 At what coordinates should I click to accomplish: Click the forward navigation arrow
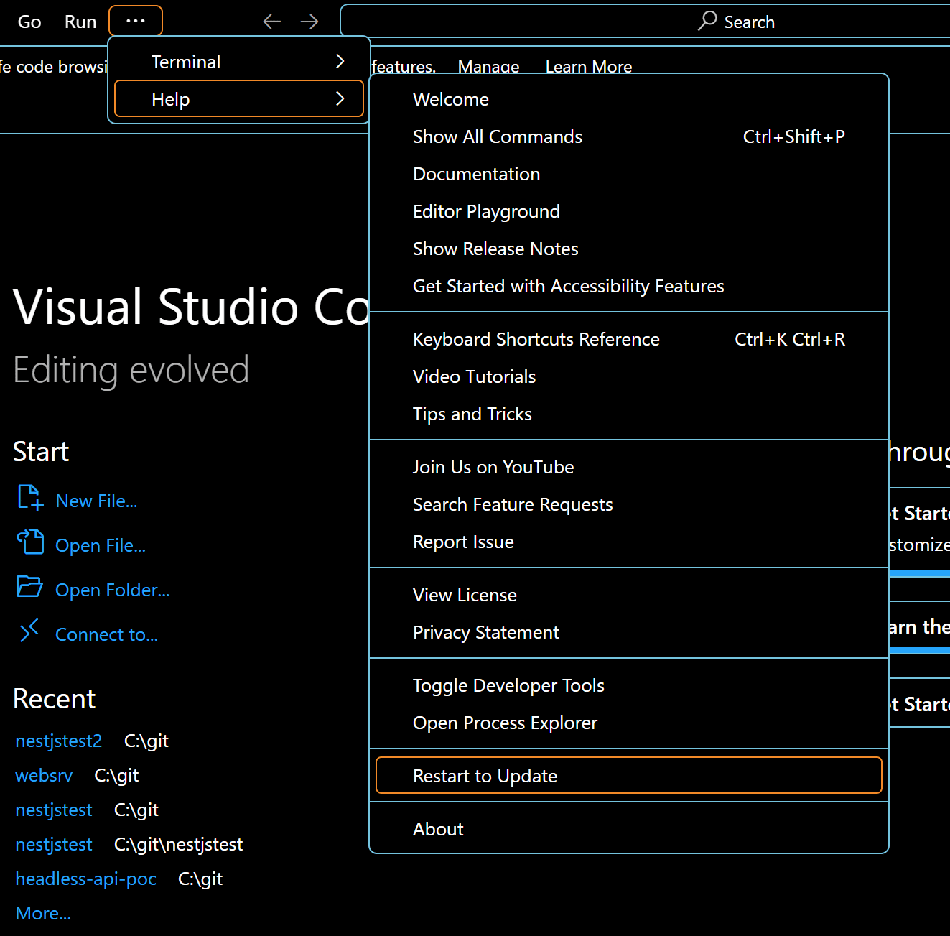point(309,22)
